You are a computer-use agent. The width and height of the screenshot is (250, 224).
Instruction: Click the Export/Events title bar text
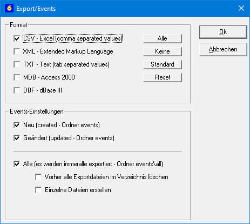(36, 9)
